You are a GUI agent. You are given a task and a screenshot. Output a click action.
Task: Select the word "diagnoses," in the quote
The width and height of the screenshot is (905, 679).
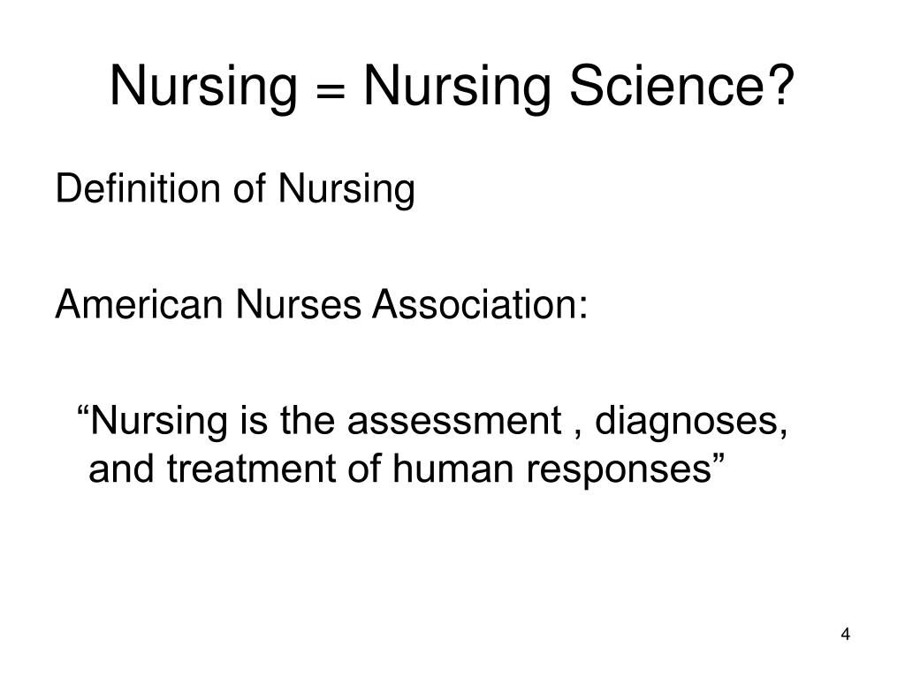691,423
